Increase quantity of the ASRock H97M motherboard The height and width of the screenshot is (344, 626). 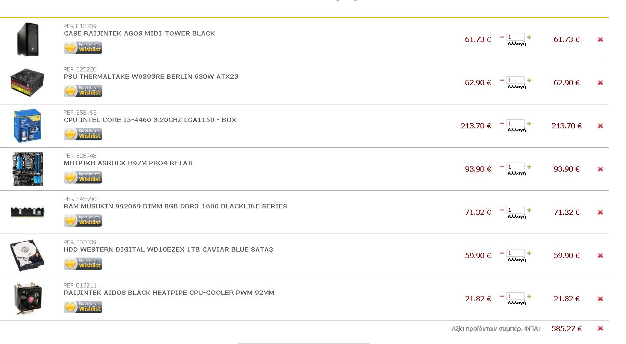point(529,166)
